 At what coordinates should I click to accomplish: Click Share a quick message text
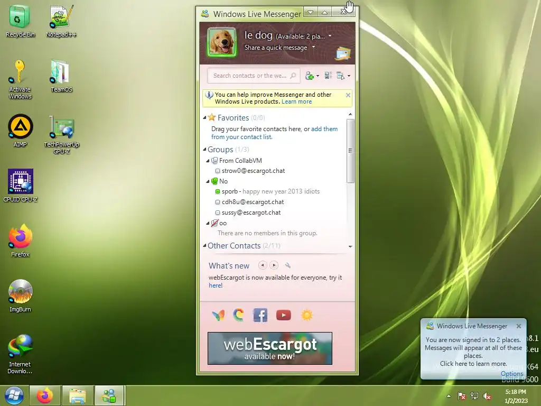[x=276, y=48]
